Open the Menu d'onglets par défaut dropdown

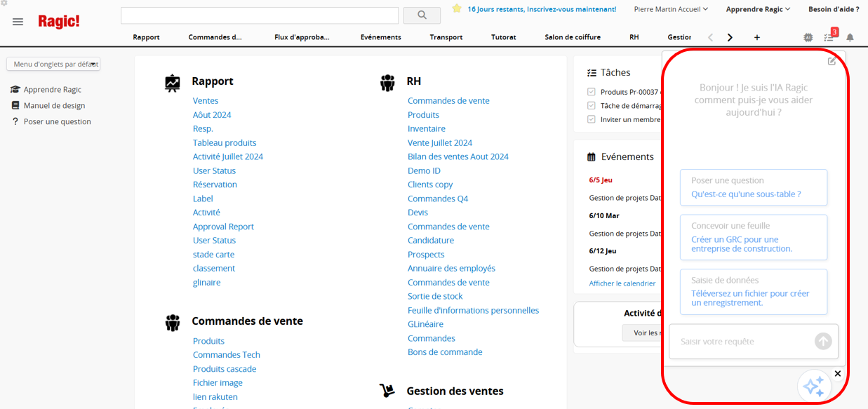[53, 64]
